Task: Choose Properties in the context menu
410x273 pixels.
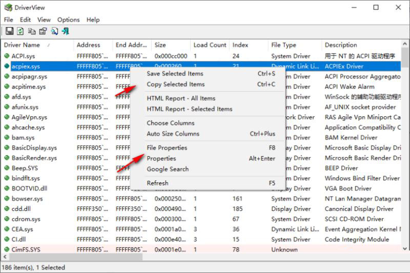Action: pyautogui.click(x=208, y=159)
